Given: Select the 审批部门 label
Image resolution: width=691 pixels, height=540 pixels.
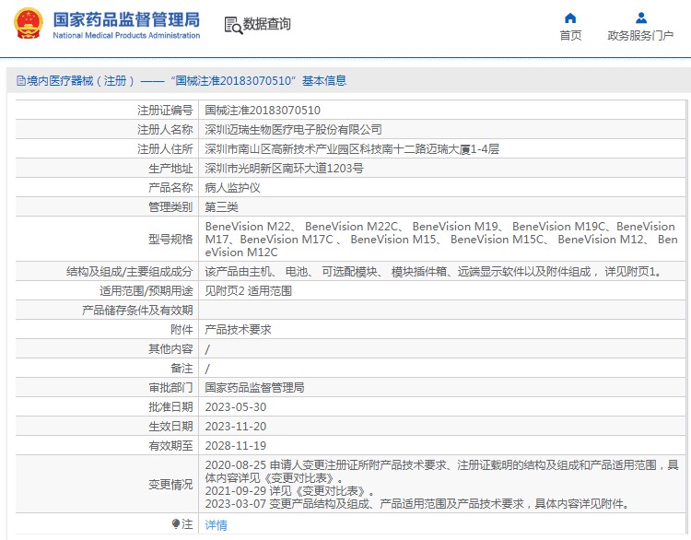Looking at the screenshot, I should [x=170, y=388].
